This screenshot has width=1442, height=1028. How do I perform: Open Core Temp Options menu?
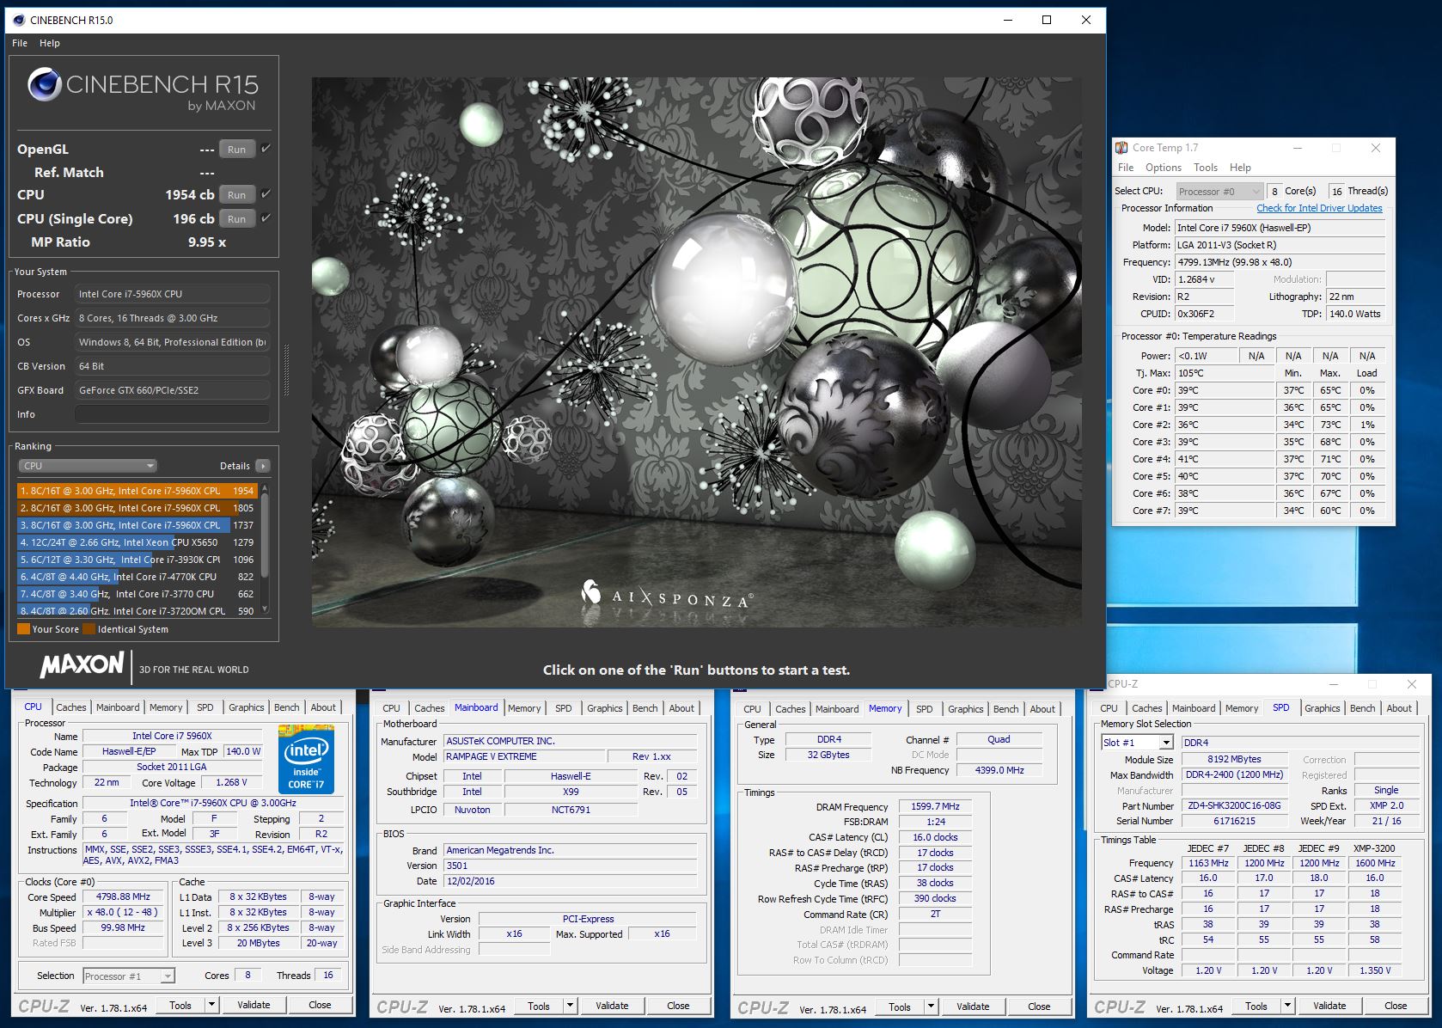click(x=1163, y=168)
